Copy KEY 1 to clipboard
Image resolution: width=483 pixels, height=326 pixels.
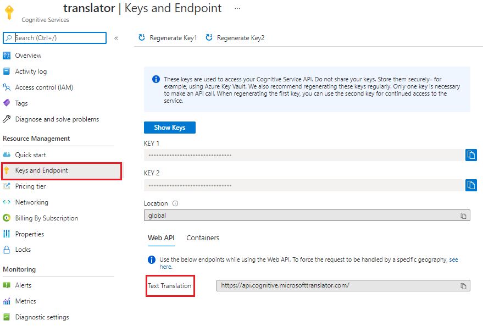click(x=471, y=154)
